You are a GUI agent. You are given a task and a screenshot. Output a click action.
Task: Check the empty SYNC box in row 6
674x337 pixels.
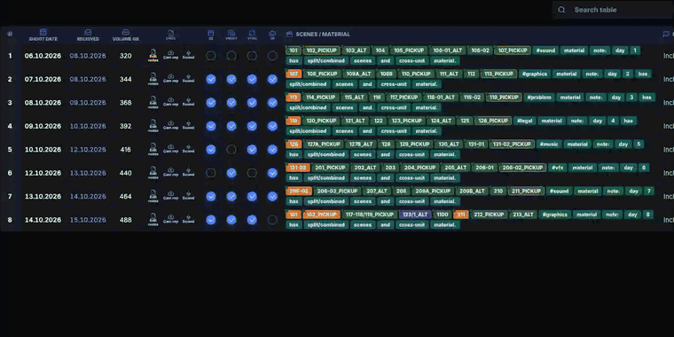click(x=252, y=173)
